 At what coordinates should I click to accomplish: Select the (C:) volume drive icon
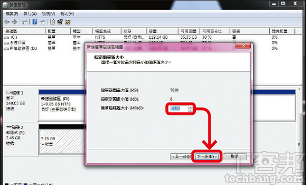click(x=7, y=37)
